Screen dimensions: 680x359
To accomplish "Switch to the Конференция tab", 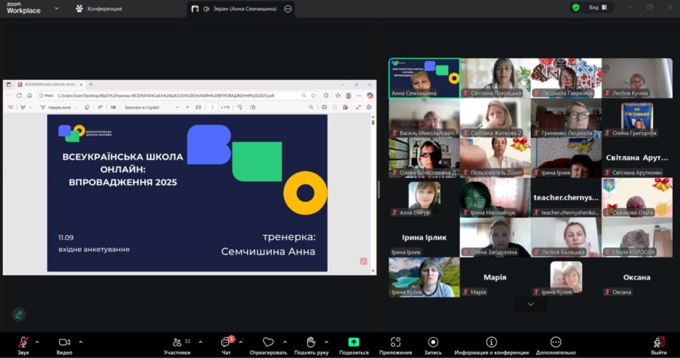I will point(99,9).
